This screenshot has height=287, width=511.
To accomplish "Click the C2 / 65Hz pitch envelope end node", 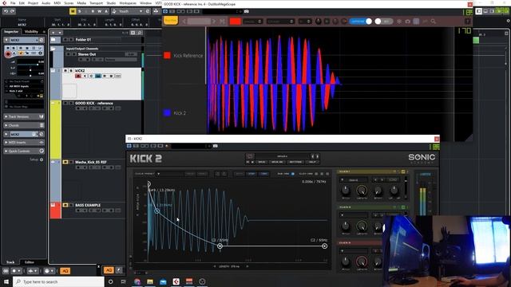I will point(325,246).
